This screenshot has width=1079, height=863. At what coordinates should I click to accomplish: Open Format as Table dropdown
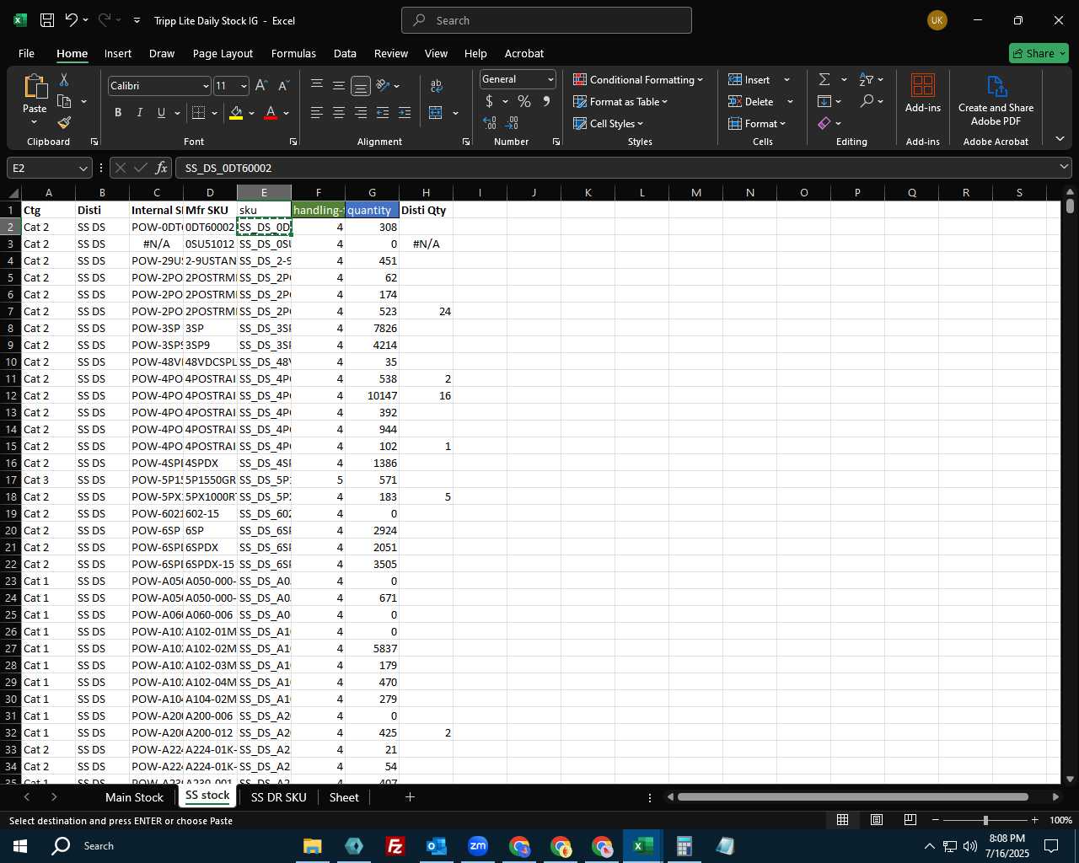tap(620, 101)
